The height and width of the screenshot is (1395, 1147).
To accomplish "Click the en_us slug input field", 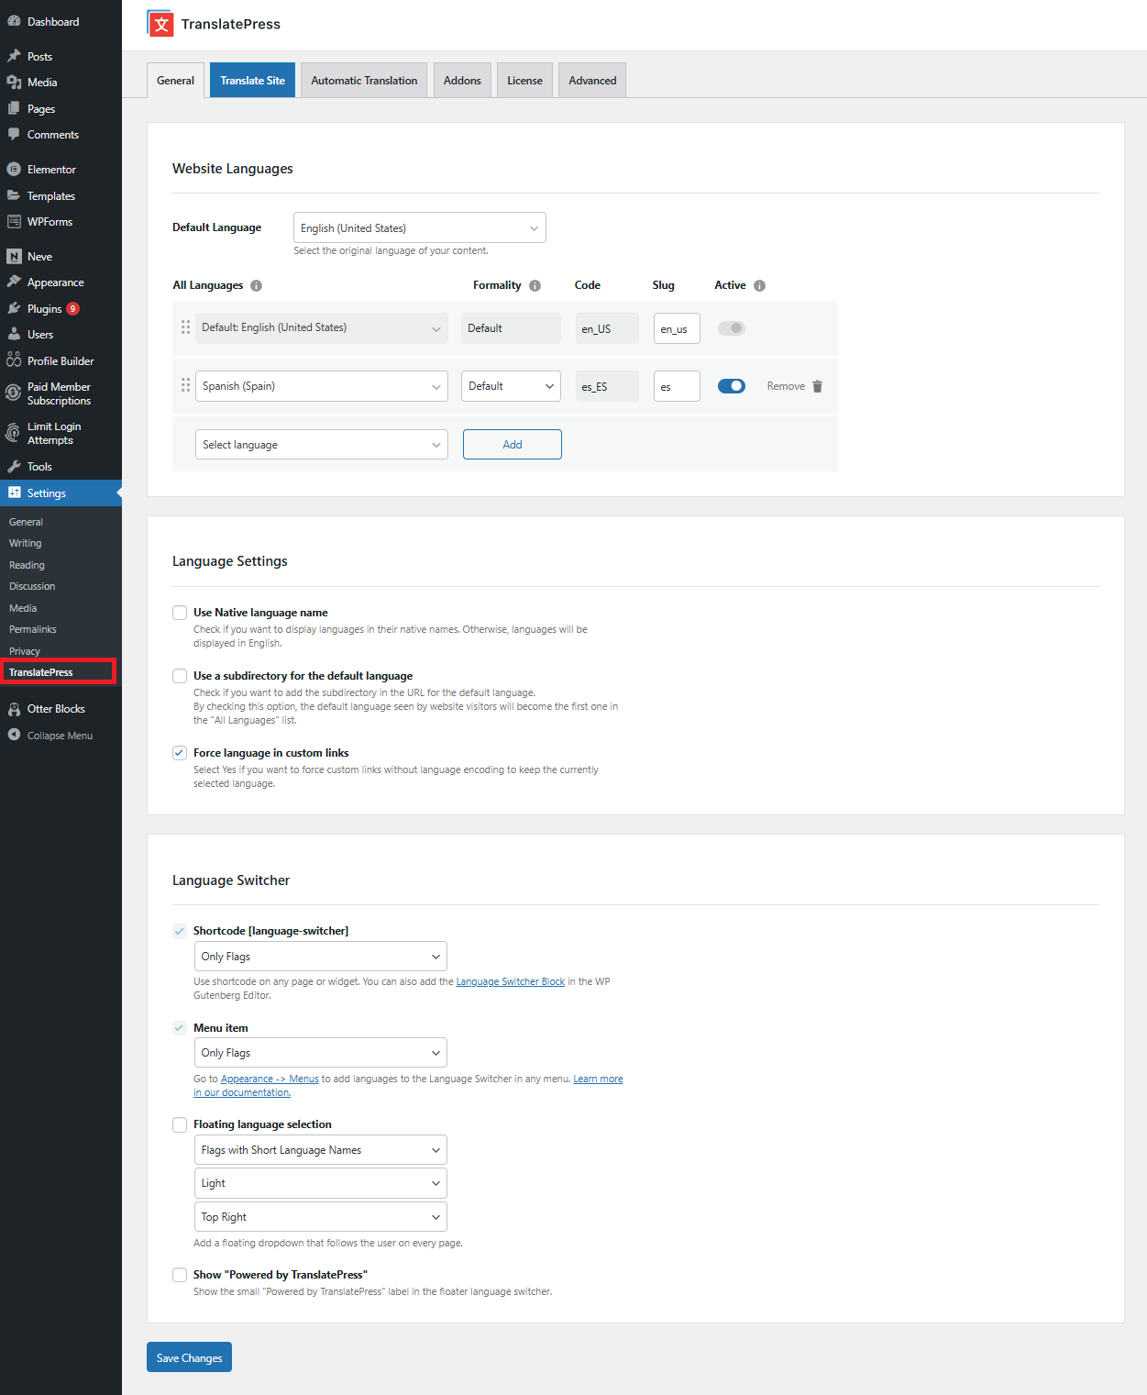I will [677, 328].
